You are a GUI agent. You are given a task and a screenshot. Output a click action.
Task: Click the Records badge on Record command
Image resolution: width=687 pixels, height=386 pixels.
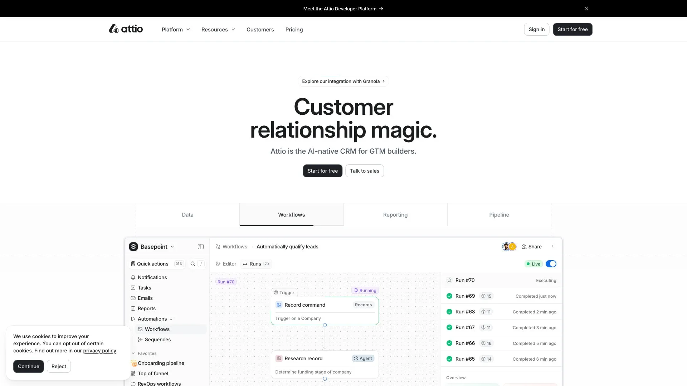click(364, 305)
